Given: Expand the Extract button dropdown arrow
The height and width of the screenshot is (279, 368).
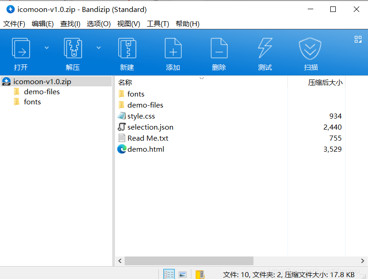Looking at the screenshot, I should pos(99,48).
